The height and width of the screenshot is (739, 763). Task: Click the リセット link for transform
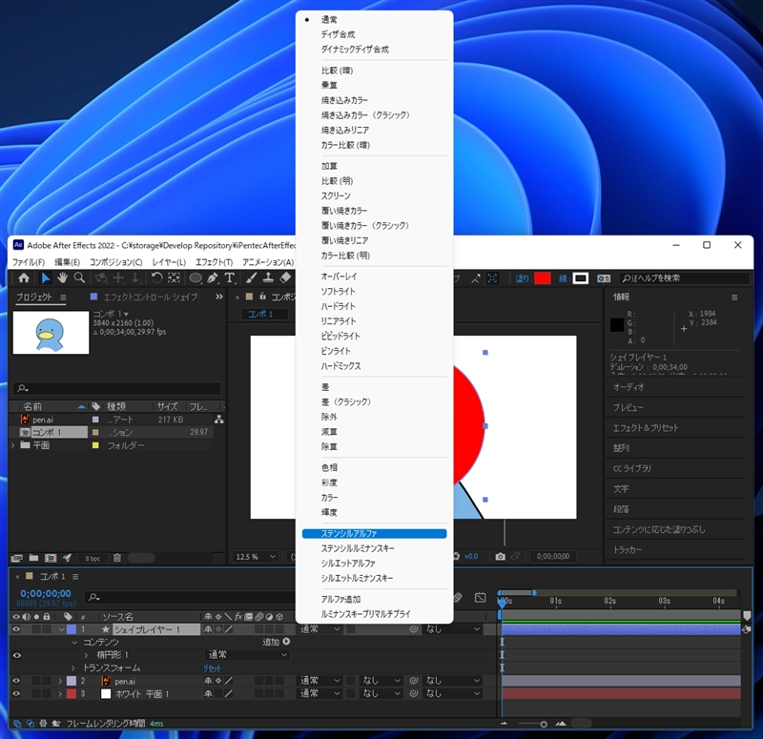pyautogui.click(x=212, y=668)
